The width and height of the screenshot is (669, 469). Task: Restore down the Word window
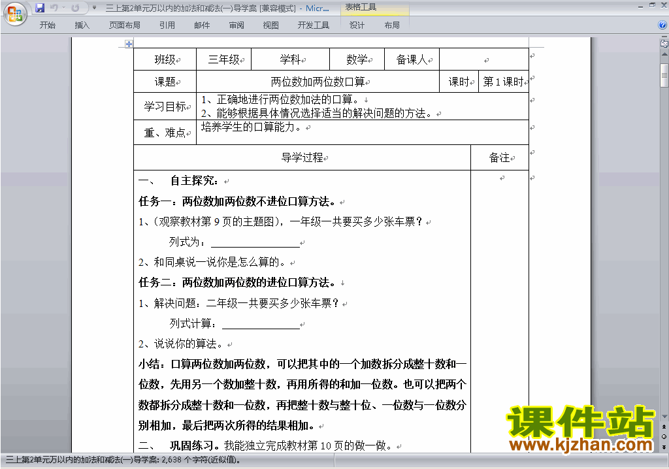[x=652, y=6]
